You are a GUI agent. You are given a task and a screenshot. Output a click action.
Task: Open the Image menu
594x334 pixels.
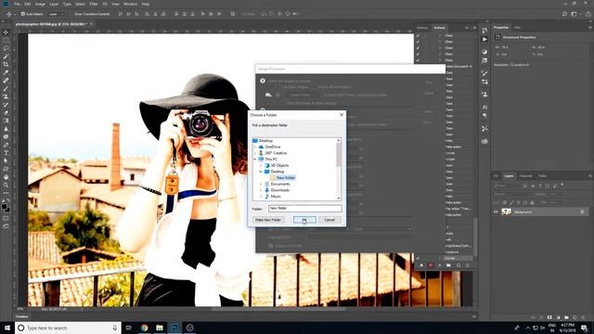pyautogui.click(x=40, y=4)
